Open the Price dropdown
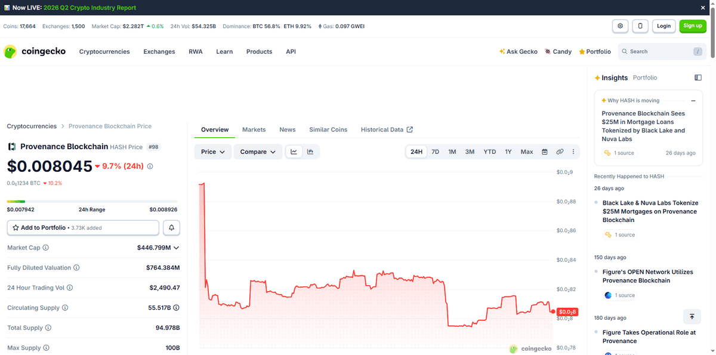This screenshot has height=355, width=716. (x=213, y=152)
